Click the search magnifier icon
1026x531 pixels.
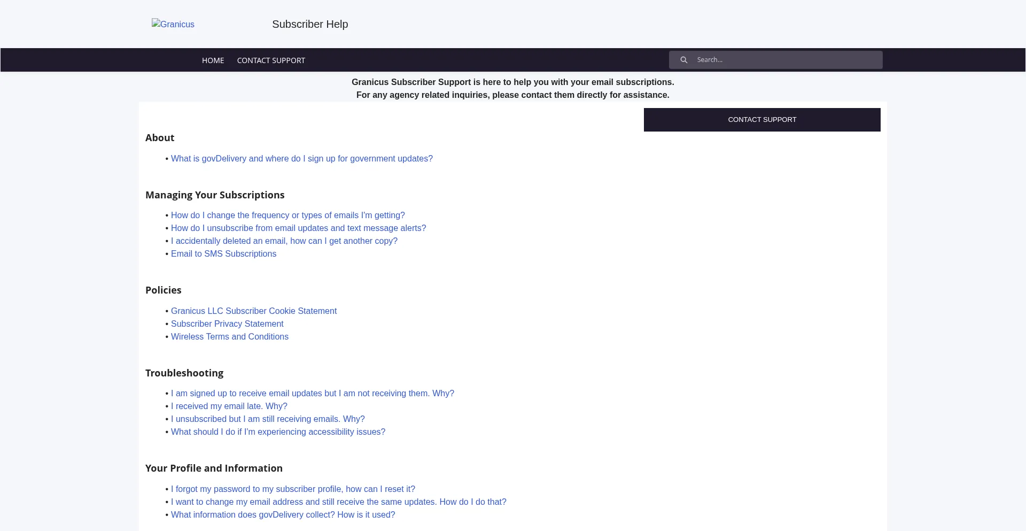(683, 60)
